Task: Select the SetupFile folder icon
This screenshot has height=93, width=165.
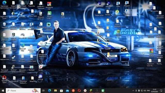Action: pos(32,79)
